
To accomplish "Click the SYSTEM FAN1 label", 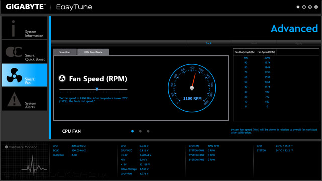I will 196,150.
